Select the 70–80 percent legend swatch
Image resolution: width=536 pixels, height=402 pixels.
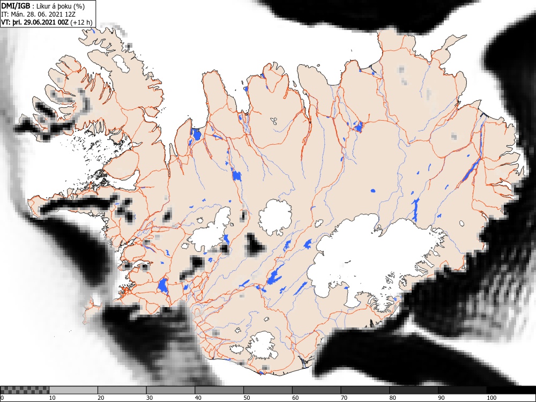click(x=364, y=390)
